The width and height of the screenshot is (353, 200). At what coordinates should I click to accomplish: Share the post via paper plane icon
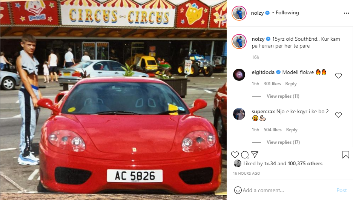point(255,154)
